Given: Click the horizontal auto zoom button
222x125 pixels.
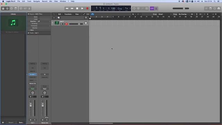Looking at the screenshot, I should point(200,14).
